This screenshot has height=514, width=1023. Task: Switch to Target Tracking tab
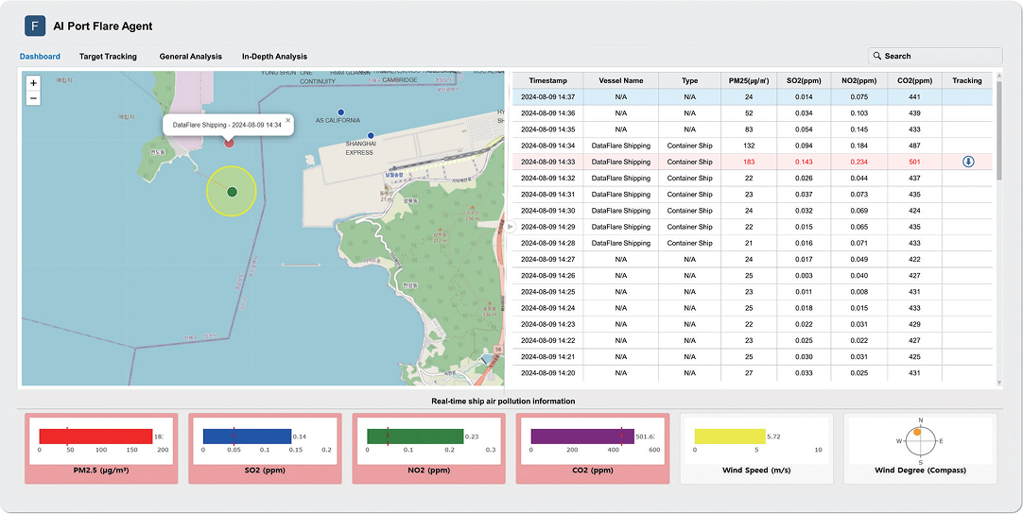point(108,57)
